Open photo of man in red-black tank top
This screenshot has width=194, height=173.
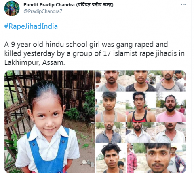point(141,107)
